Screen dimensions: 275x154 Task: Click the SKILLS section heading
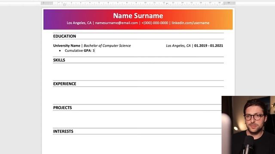(x=59, y=60)
